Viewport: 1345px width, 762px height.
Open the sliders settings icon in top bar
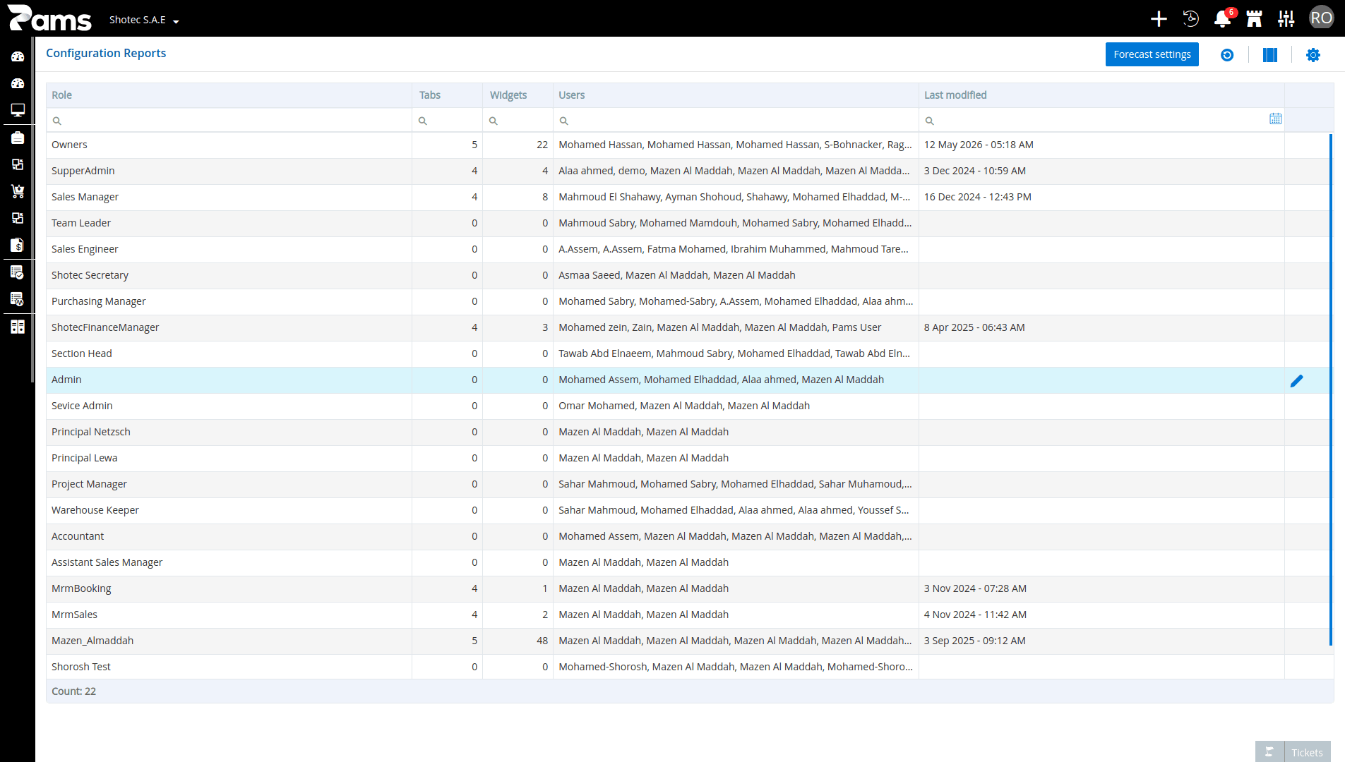pyautogui.click(x=1286, y=19)
